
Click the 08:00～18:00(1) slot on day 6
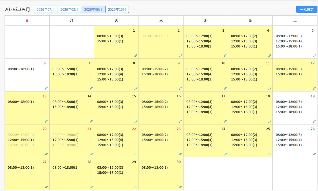click(21, 69)
